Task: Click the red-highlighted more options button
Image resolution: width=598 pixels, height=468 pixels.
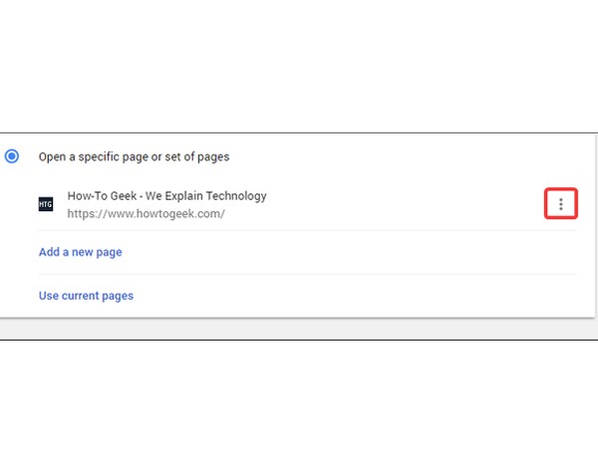Action: (561, 204)
